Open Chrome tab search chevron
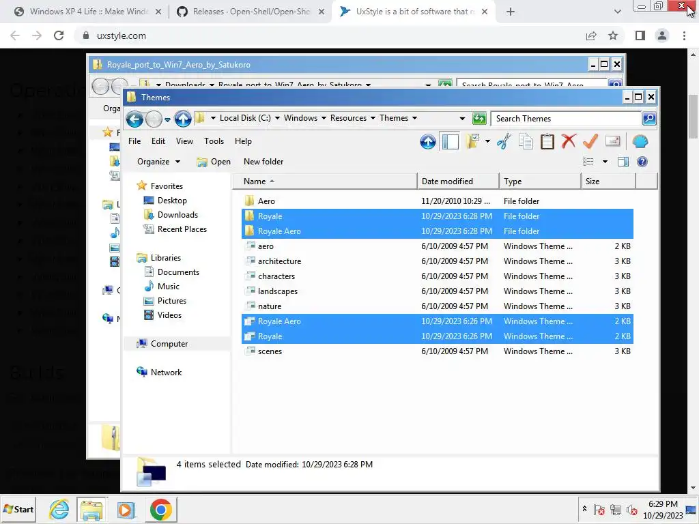699x524 pixels. tap(617, 12)
